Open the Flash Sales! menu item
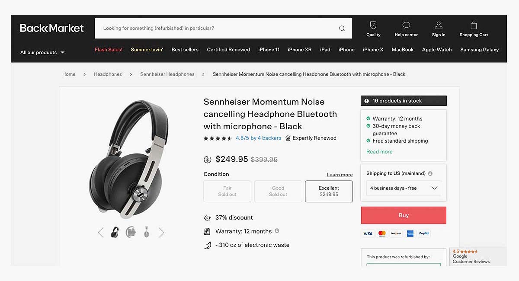 point(109,50)
